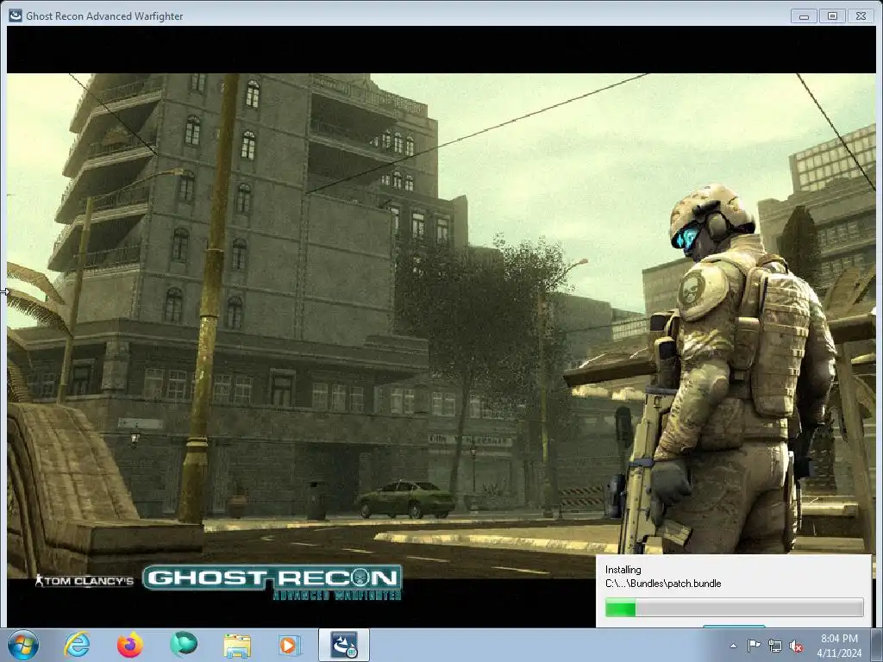Launch Windows Media Player from taskbar
Image resolution: width=883 pixels, height=662 pixels.
[x=290, y=645]
